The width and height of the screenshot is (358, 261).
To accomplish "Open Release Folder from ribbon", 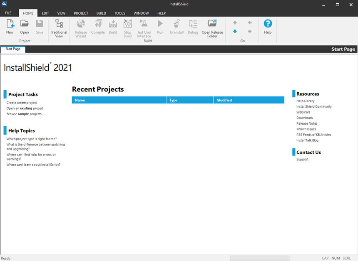I will click(x=212, y=29).
